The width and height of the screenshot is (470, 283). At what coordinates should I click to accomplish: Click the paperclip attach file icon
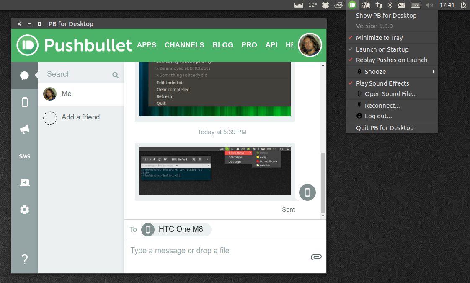point(316,257)
